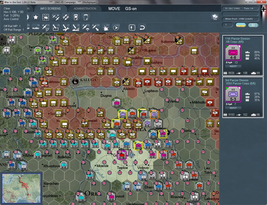The image size is (267, 205).
Task: Click the 11th Panzer Division 4-6 counter
Action: [x=233, y=53]
